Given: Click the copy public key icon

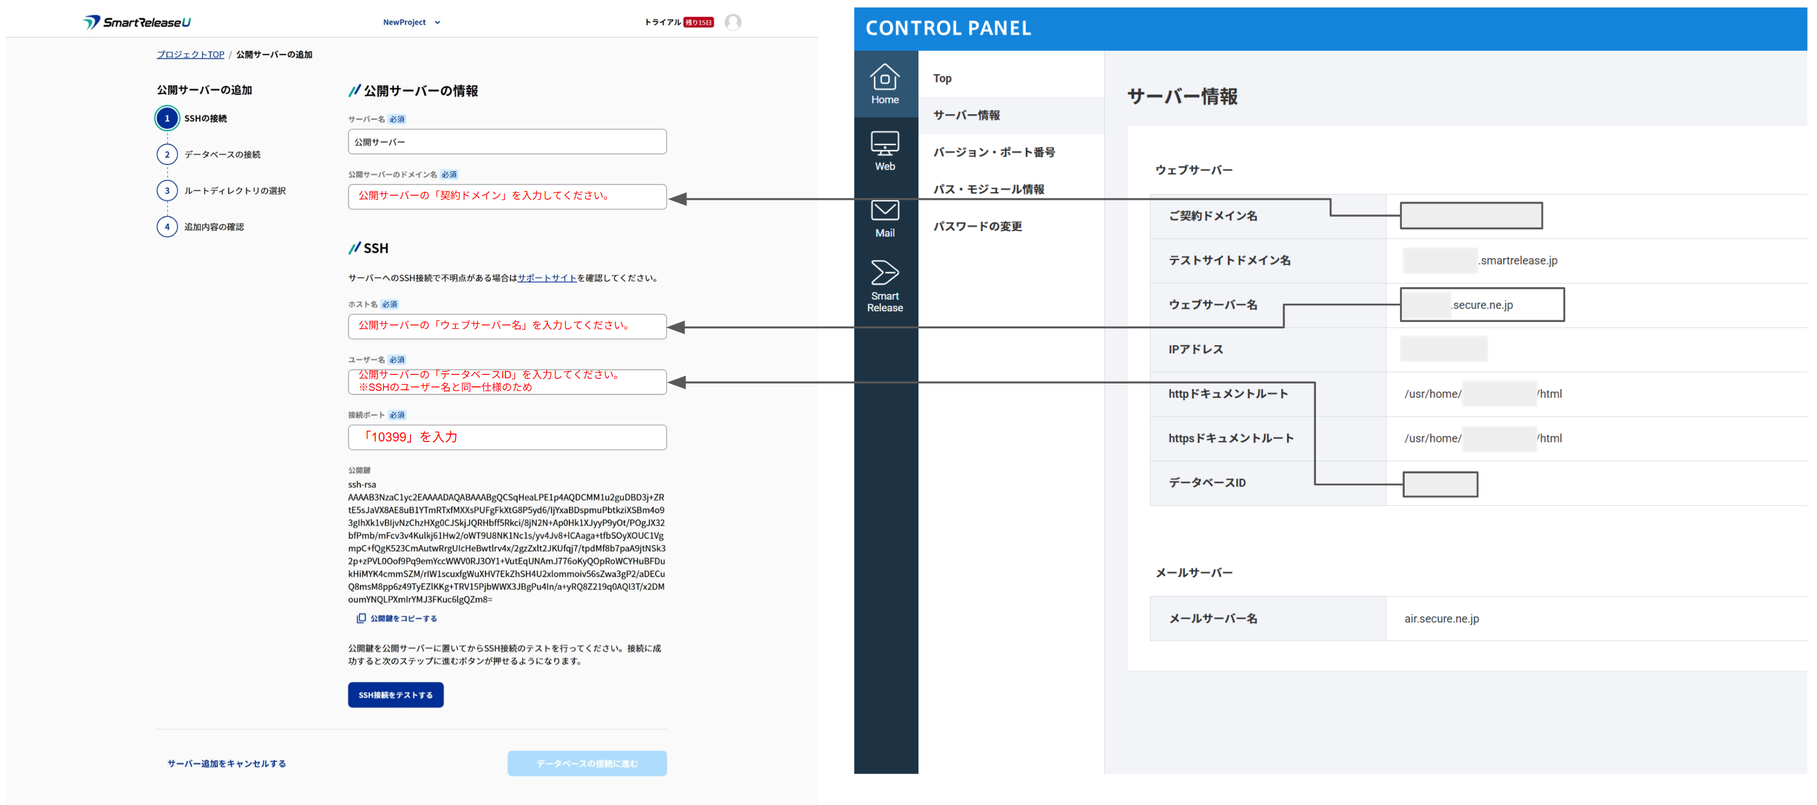Looking at the screenshot, I should pyautogui.click(x=361, y=618).
